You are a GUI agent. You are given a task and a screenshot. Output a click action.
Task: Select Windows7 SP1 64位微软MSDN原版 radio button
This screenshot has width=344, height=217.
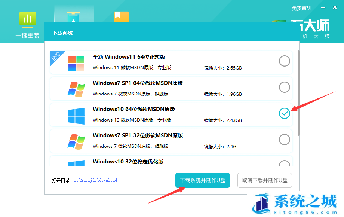[284, 87]
